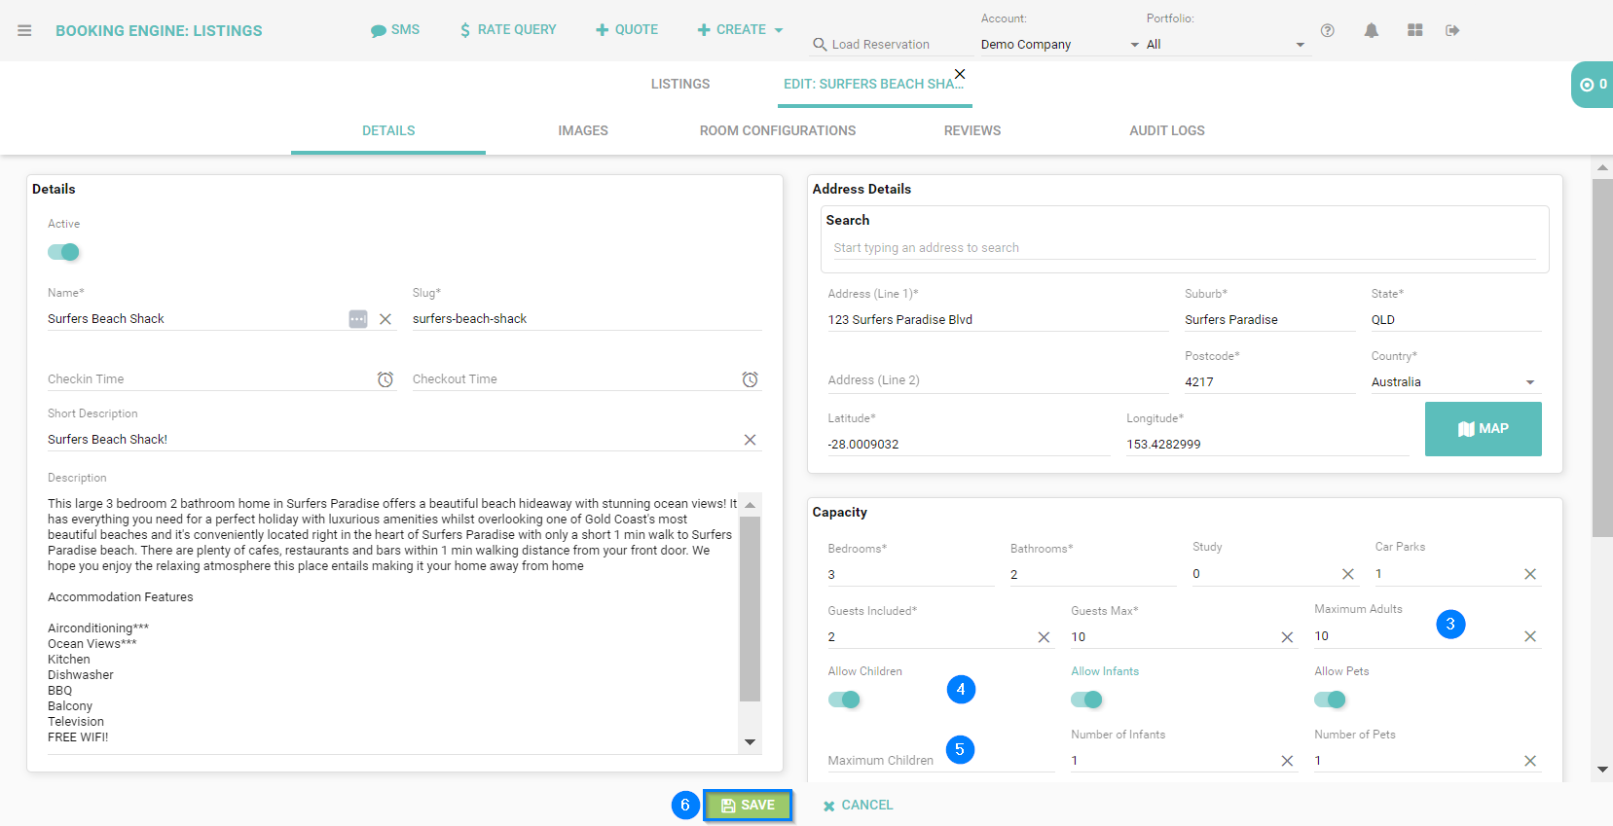
Task: Click the address search input field
Action: 1183,248
